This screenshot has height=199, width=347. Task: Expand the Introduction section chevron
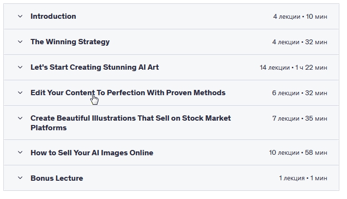pos(20,16)
